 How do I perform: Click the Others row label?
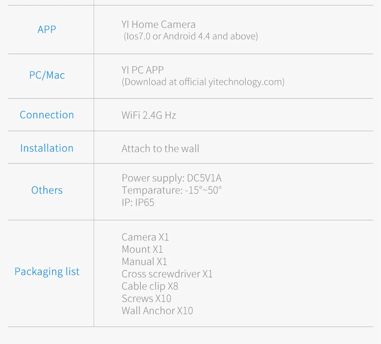coord(47,190)
